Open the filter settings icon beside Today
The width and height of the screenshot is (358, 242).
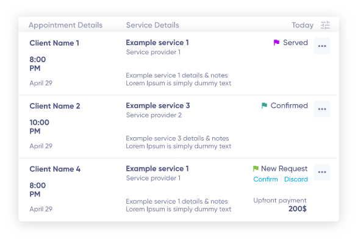coord(325,25)
